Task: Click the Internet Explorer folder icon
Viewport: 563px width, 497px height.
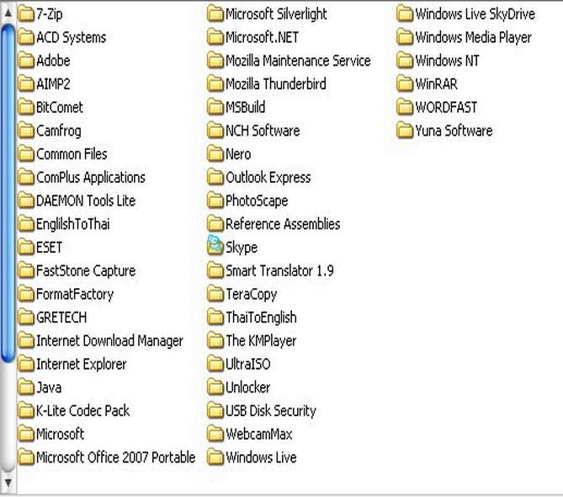Action: coord(26,364)
